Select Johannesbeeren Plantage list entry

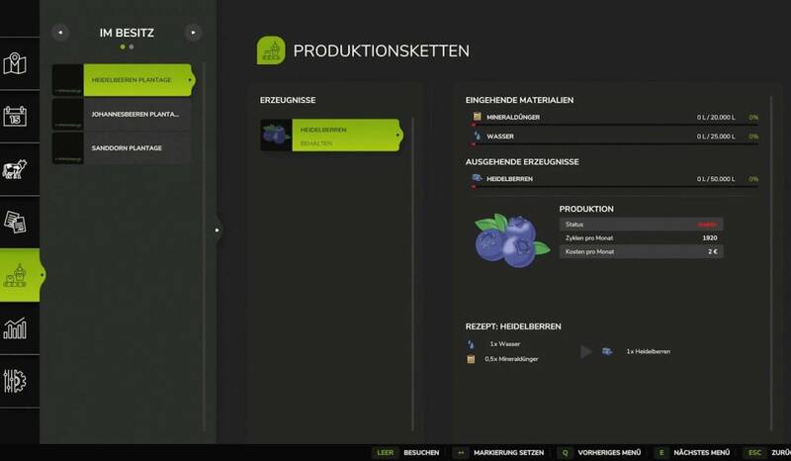pyautogui.click(x=122, y=114)
